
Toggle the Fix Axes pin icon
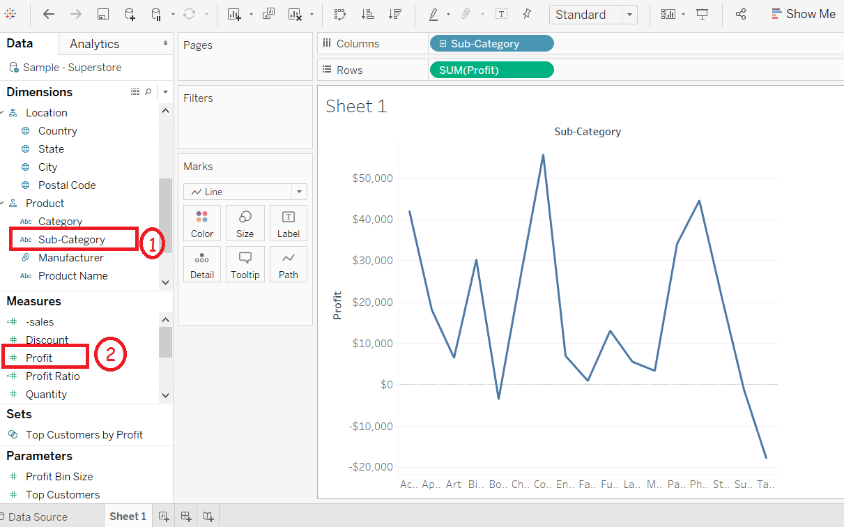pyautogui.click(x=527, y=14)
